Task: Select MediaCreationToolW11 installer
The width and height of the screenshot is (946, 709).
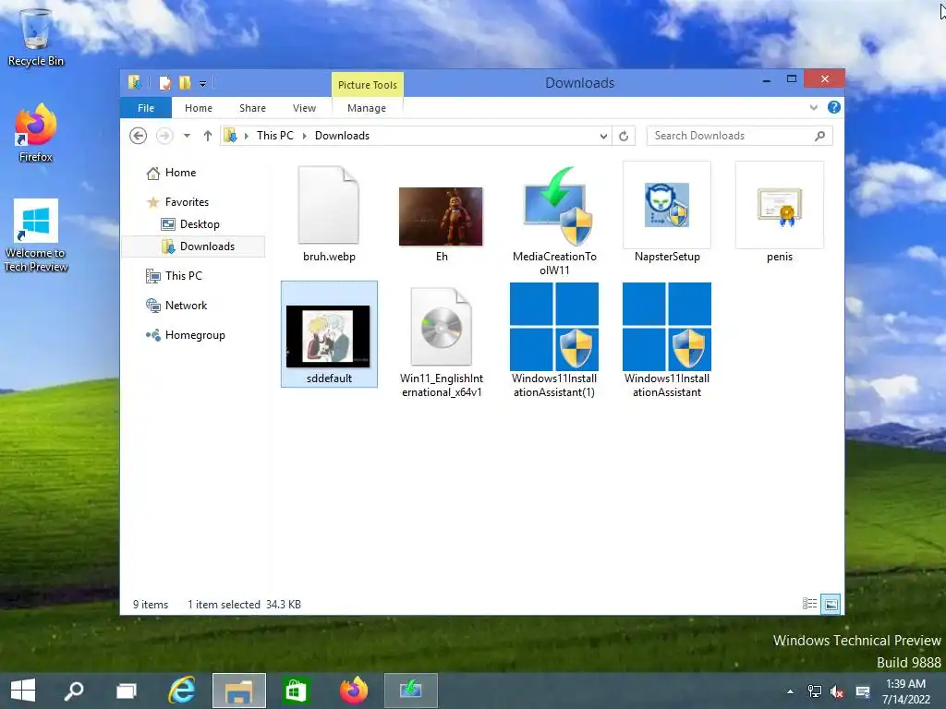Action: [x=554, y=220]
